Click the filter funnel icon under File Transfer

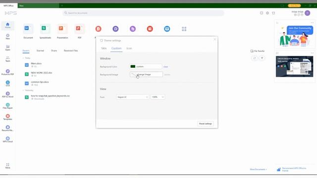click(x=262, y=58)
